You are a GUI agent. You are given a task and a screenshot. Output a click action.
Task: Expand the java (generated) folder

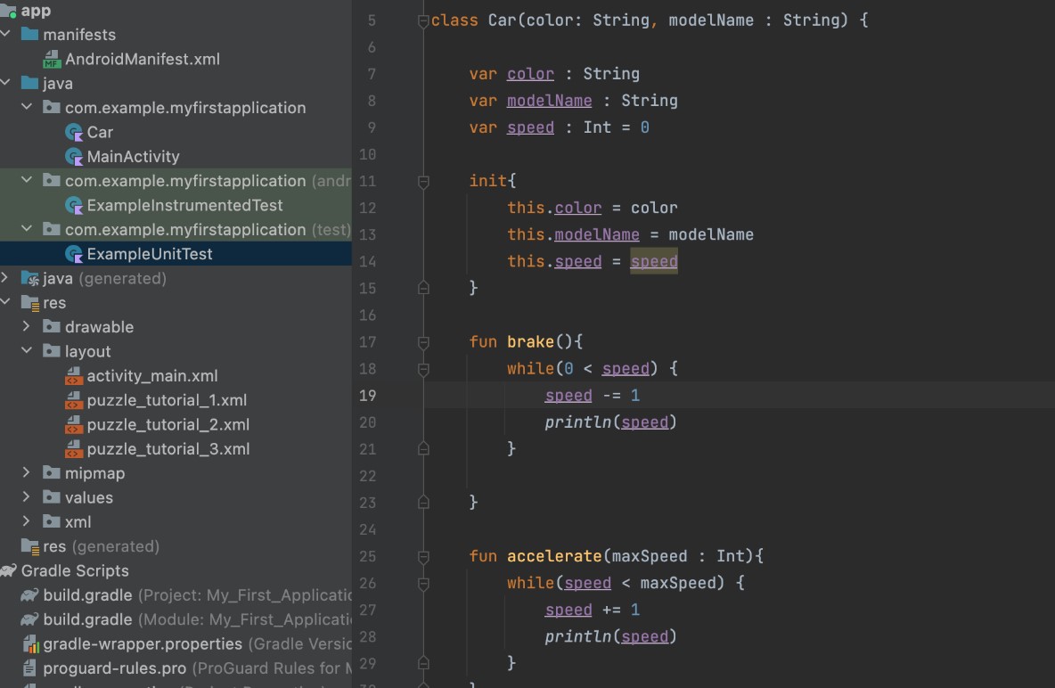pos(5,277)
